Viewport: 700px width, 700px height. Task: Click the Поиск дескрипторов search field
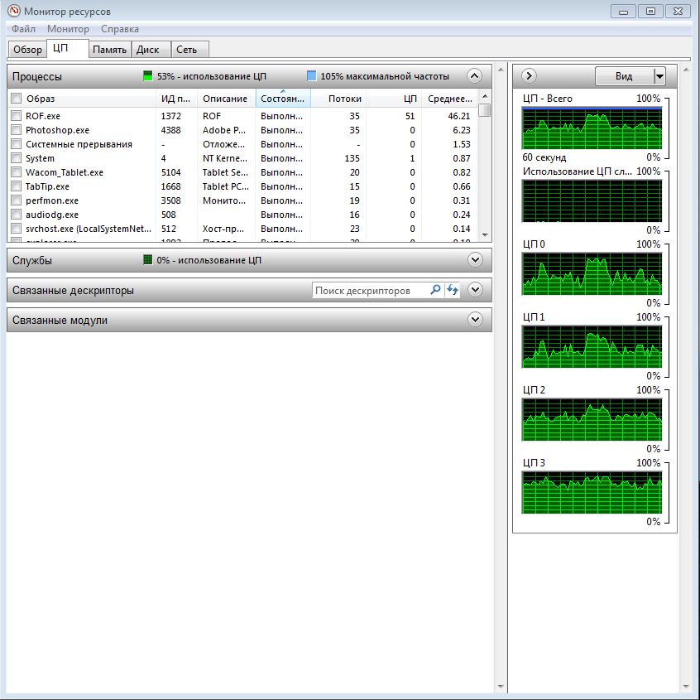tap(370, 291)
